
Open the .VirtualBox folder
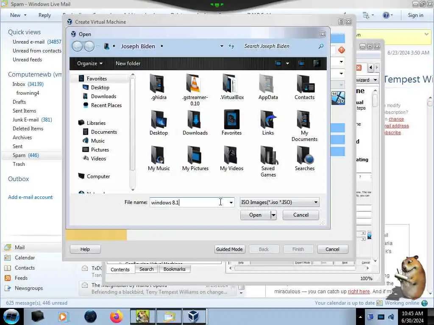232,87
